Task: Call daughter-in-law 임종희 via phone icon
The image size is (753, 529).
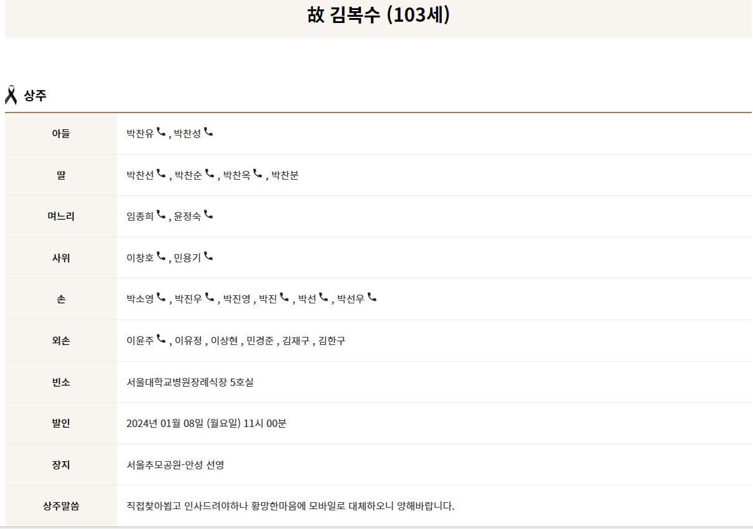Action: pos(161,214)
